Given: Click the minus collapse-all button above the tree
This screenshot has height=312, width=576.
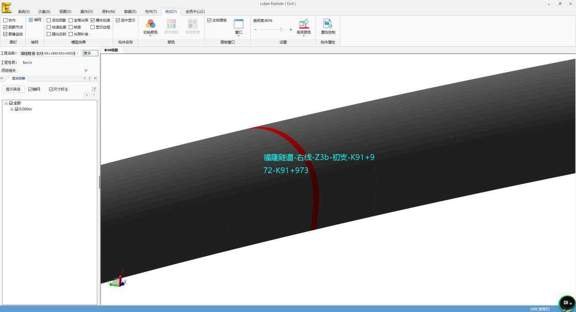Looking at the screenshot, I should [94, 95].
